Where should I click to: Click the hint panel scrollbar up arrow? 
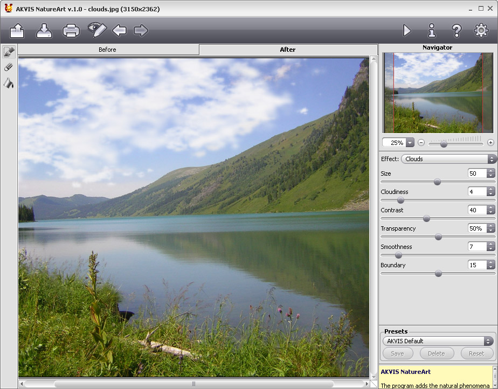coord(495,369)
